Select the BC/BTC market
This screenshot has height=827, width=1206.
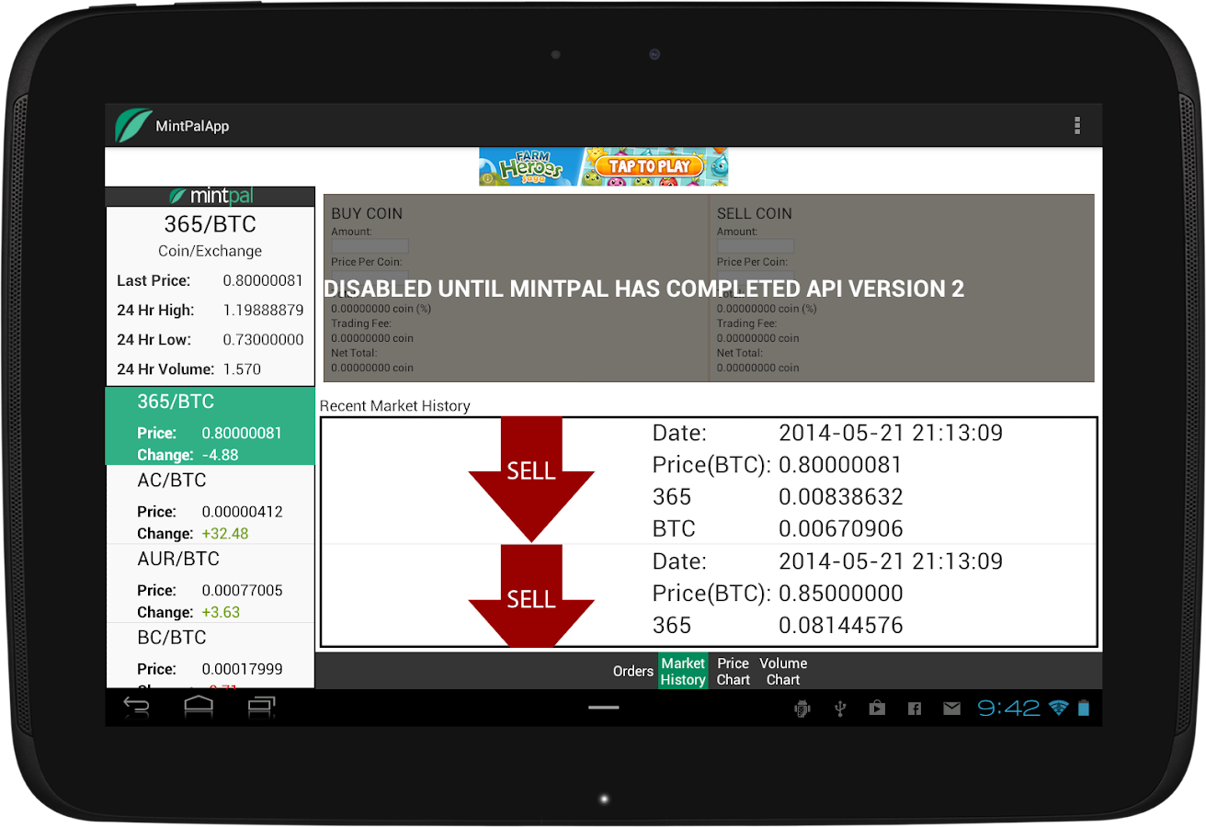[210, 655]
